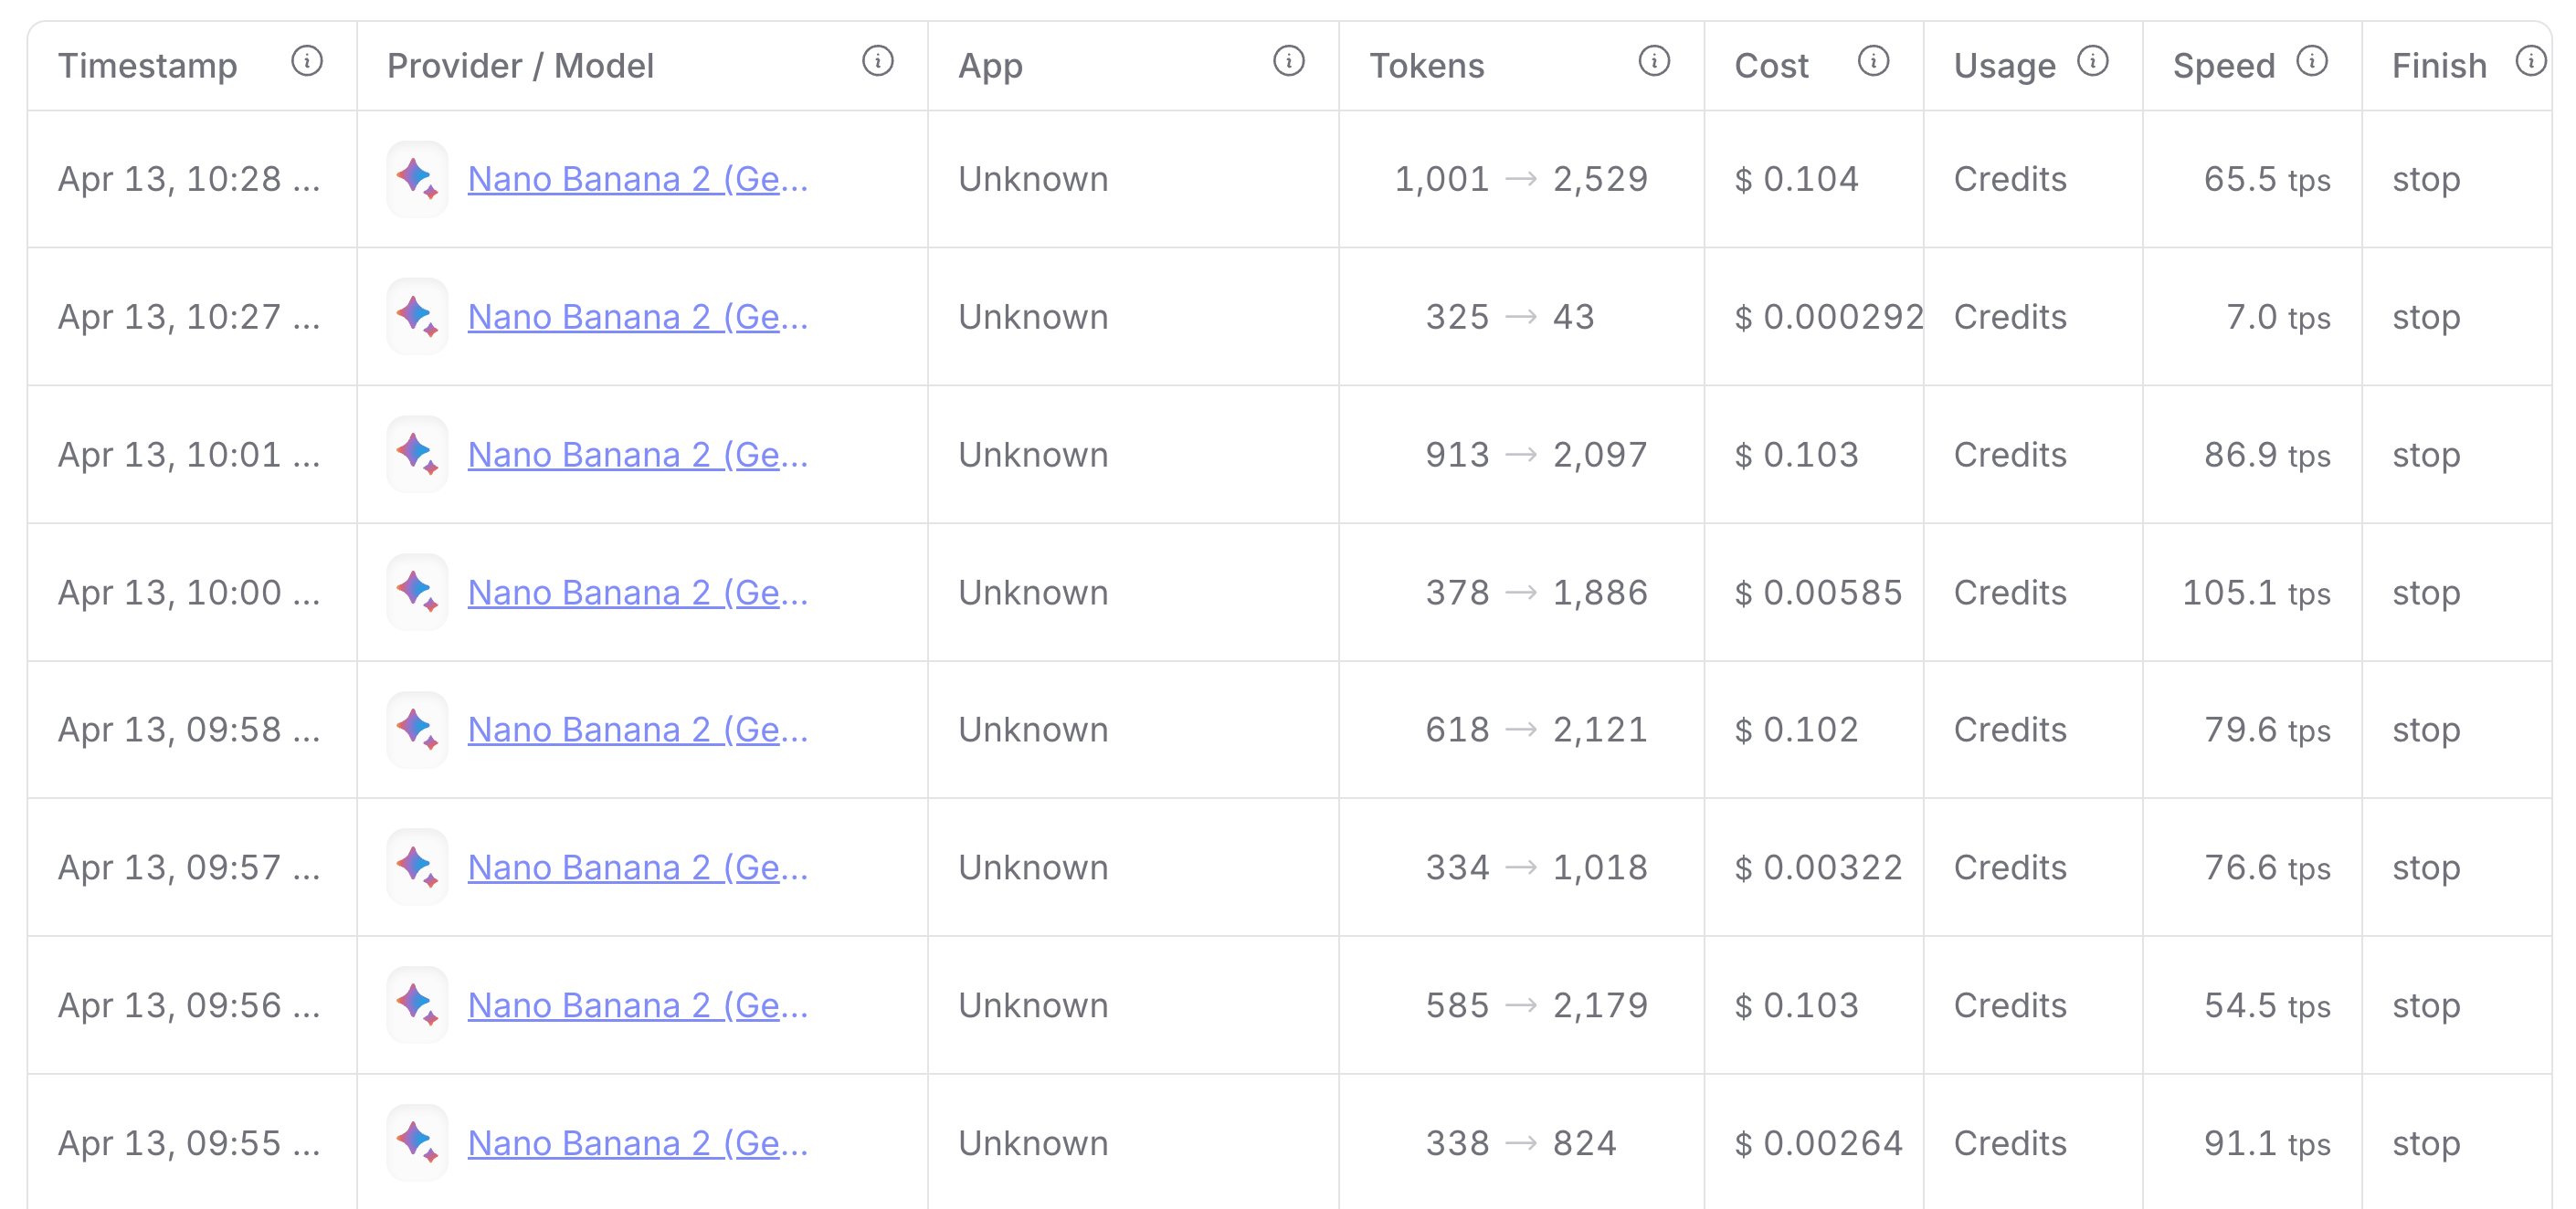The width and height of the screenshot is (2576, 1209).
Task: Click the Cost column info icon
Action: (x=1873, y=62)
